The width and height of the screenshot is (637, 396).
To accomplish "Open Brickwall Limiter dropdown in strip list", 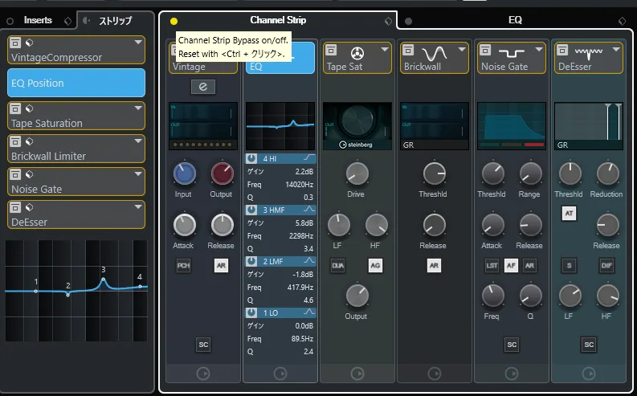I will [x=138, y=141].
